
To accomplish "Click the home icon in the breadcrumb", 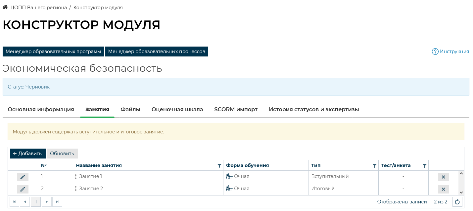I will [x=5, y=7].
